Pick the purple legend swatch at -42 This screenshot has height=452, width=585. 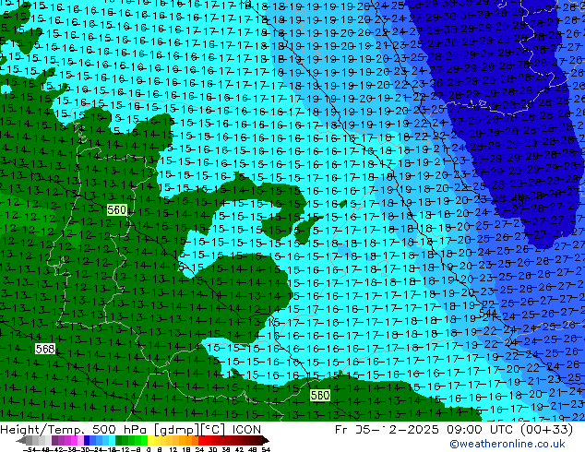point(54,440)
